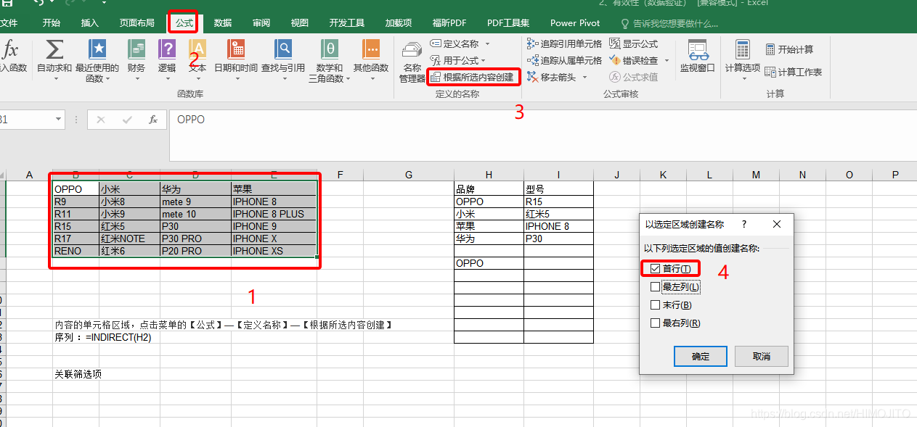Click Error Checking (错误检查)
Image resolution: width=917 pixels, height=427 pixels.
point(634,60)
